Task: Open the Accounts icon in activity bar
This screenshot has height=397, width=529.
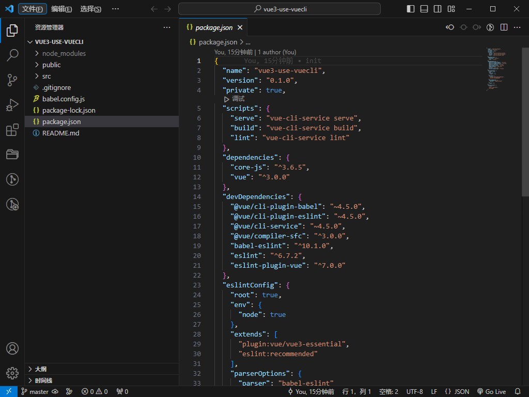Action: click(12, 348)
